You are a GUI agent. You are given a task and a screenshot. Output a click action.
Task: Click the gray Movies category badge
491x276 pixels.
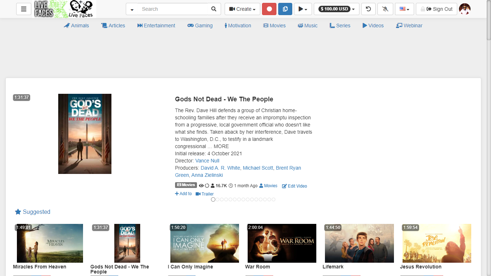click(186, 185)
